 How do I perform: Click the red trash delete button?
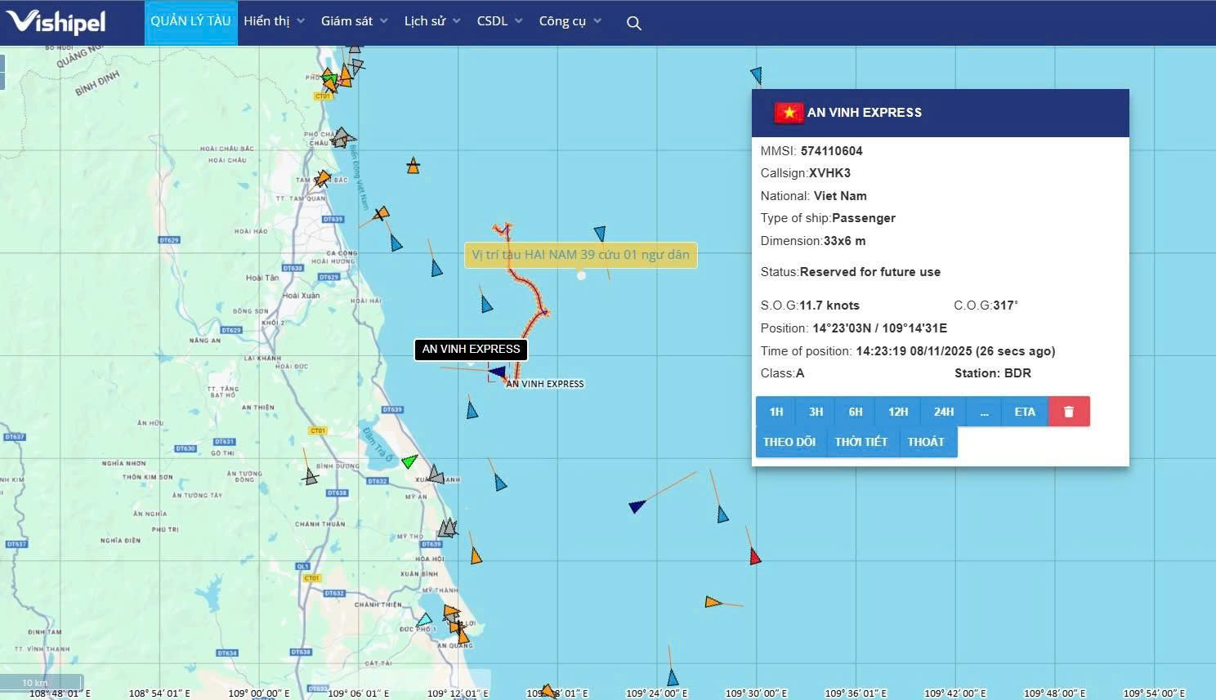(1068, 412)
